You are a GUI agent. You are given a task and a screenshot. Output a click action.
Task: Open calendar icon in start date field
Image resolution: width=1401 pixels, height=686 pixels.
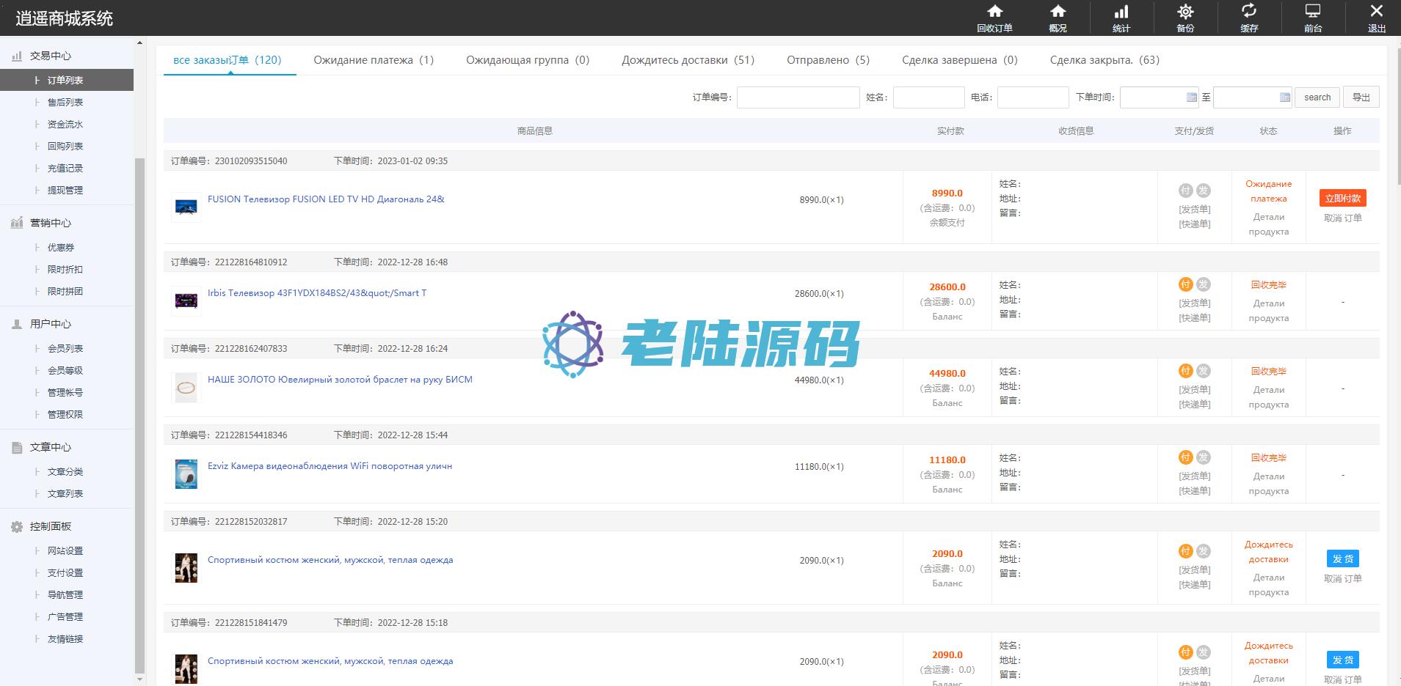(1192, 97)
